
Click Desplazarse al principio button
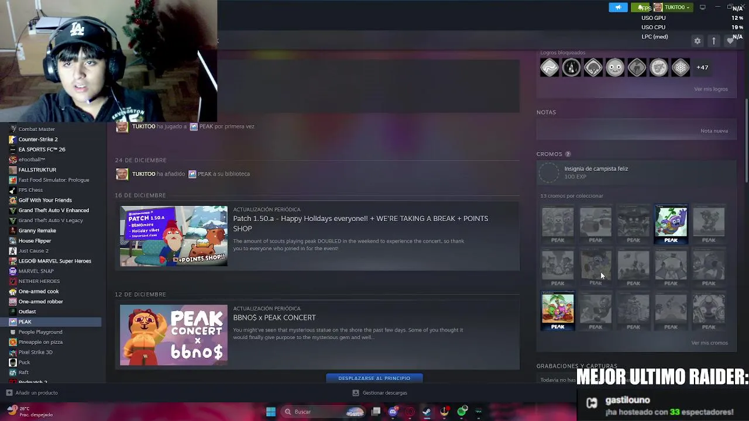point(374,378)
